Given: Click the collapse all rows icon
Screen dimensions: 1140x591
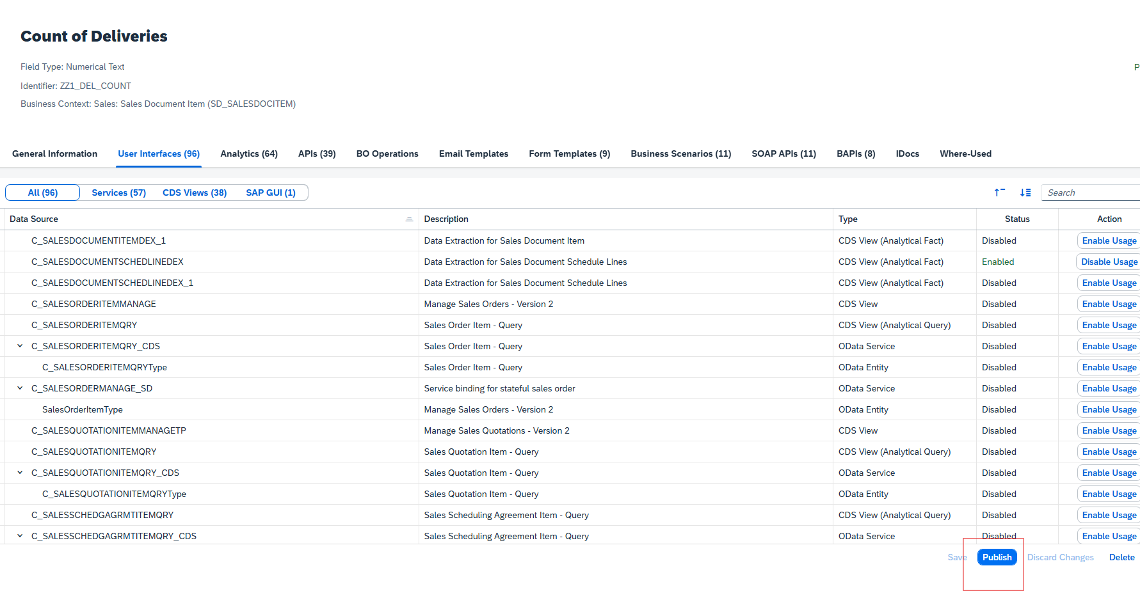Looking at the screenshot, I should tap(999, 193).
